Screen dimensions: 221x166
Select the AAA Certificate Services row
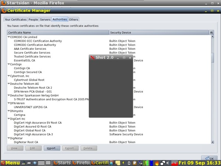[x=109, y=49]
